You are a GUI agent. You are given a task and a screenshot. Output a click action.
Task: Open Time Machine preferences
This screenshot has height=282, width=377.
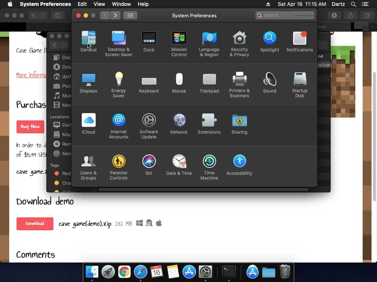coord(209,167)
